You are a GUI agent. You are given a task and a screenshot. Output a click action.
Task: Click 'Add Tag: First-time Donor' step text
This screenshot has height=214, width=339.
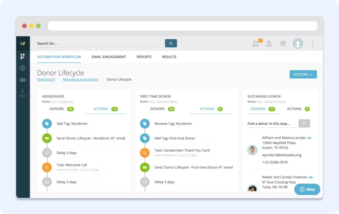175,138
